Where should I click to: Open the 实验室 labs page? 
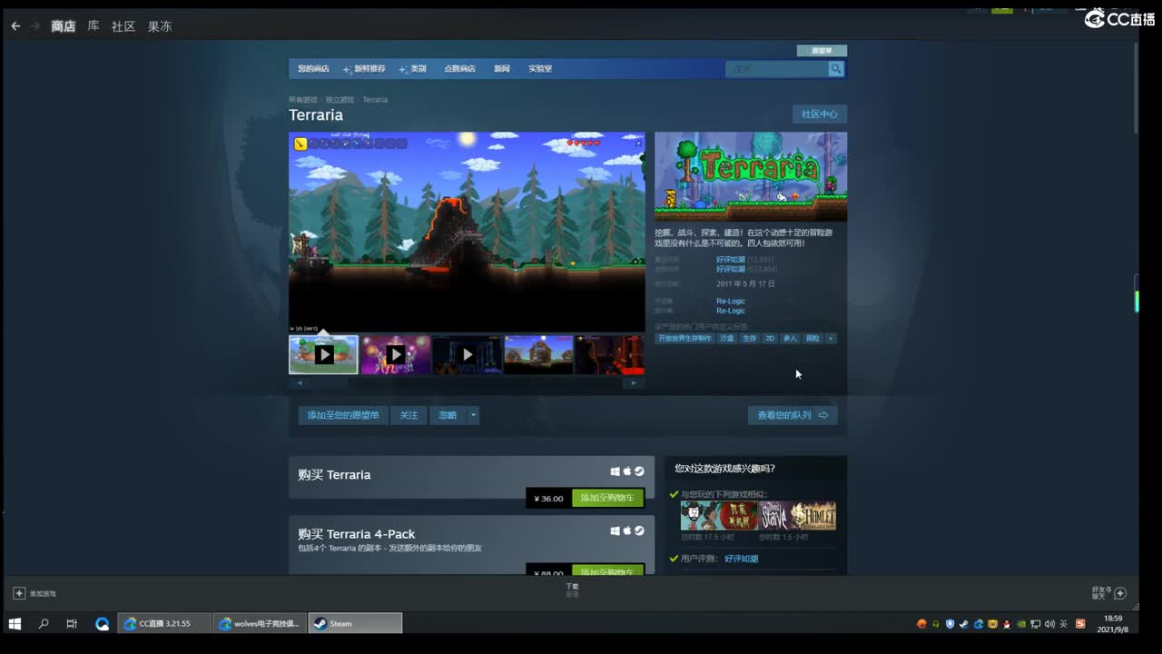click(x=540, y=69)
